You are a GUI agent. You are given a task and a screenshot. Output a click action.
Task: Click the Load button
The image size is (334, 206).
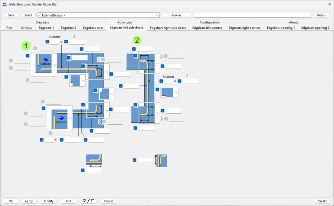coord(28,15)
